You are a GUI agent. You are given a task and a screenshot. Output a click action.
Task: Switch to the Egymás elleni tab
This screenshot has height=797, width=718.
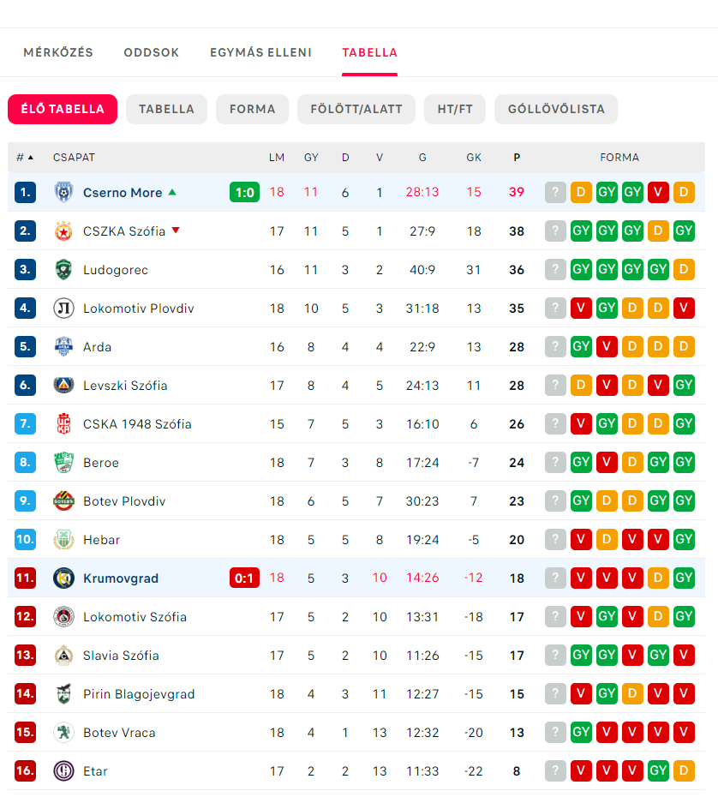260,52
